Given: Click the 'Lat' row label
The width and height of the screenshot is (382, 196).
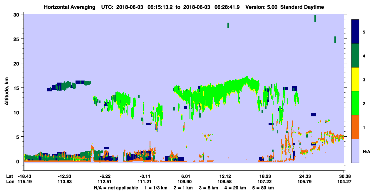Looking at the screenshot, I should pyautogui.click(x=9, y=176).
